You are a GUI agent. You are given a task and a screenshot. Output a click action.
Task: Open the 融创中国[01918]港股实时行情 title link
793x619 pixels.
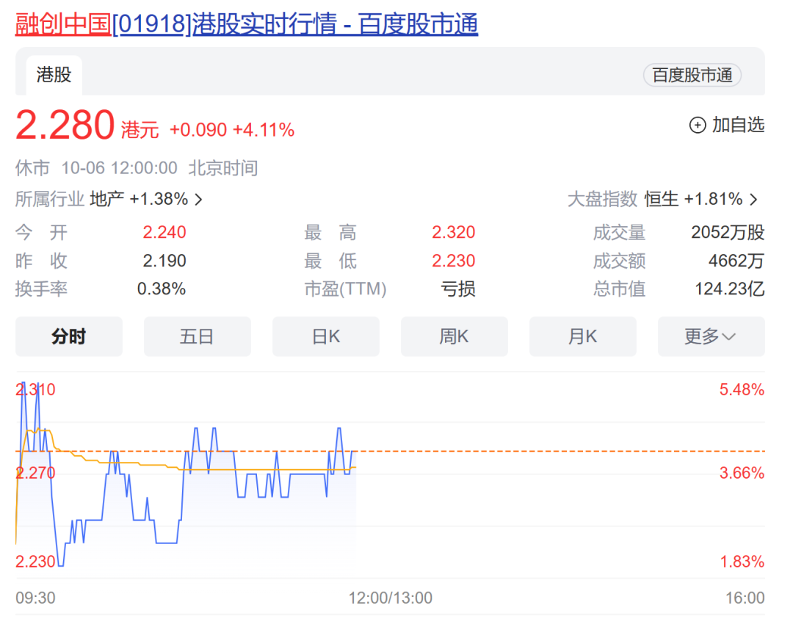pyautogui.click(x=246, y=23)
